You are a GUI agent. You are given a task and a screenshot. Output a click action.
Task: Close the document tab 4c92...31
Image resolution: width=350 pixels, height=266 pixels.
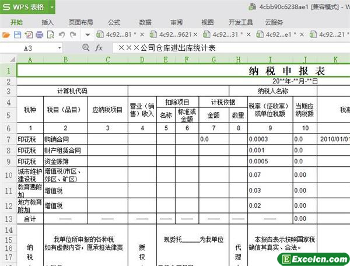point(249,34)
